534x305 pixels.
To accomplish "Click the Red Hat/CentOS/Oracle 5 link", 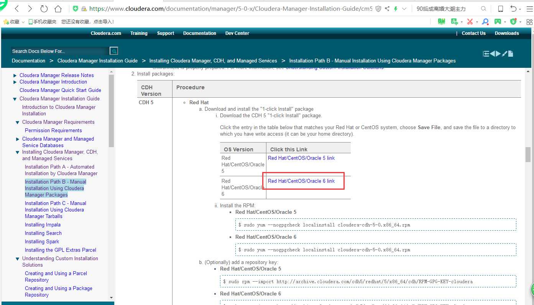I will [301, 158].
